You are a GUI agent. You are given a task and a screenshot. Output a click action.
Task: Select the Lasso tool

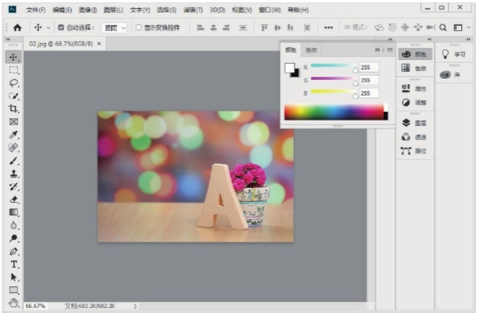[14, 83]
